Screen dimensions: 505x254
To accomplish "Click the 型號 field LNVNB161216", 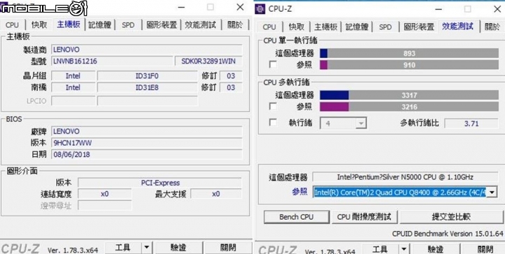I will (x=112, y=61).
